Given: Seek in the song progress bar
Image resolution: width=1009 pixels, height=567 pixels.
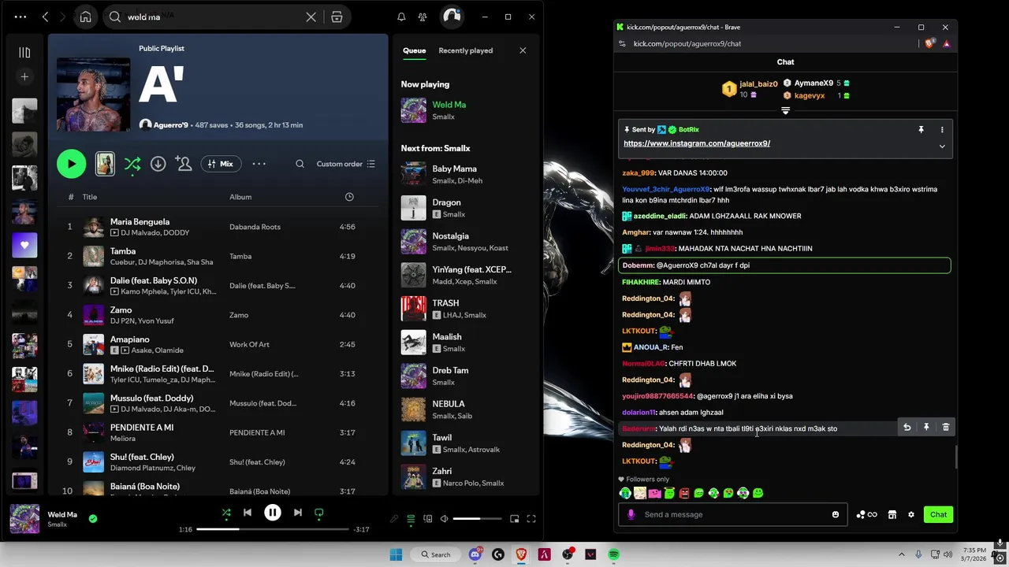Looking at the screenshot, I should (x=272, y=529).
